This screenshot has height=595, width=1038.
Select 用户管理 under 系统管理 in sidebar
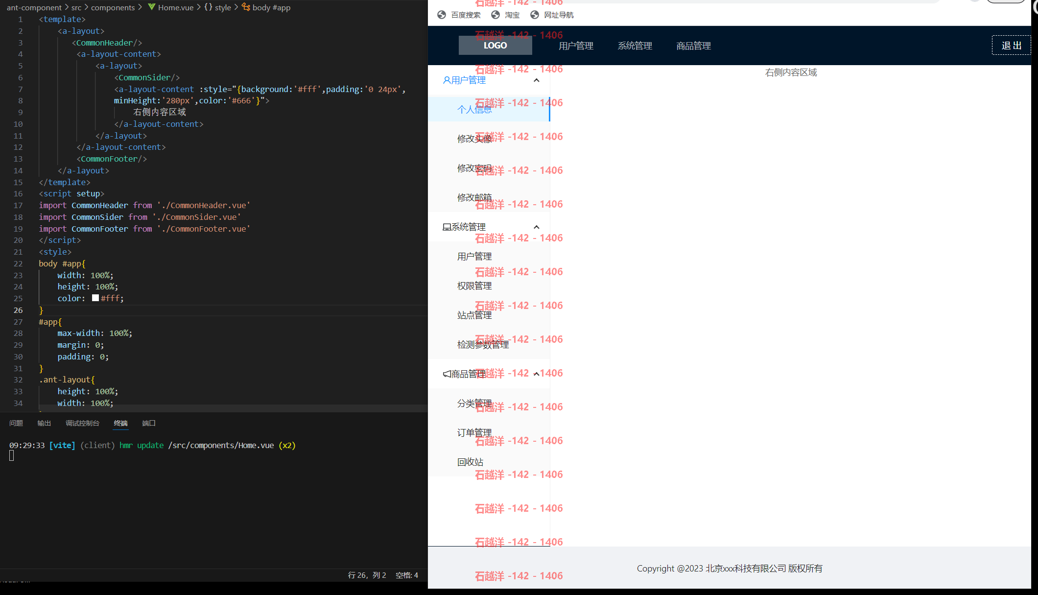pyautogui.click(x=489, y=256)
